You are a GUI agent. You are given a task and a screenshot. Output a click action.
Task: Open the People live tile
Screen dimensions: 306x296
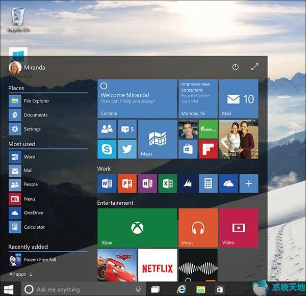coord(107,129)
